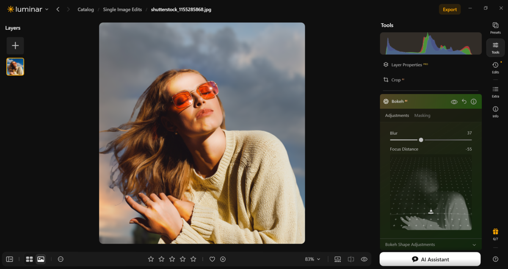Click the fit-to-screen display icon
Viewport: 508px width, 269px height.
click(337, 259)
